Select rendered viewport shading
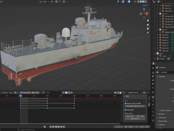Screen dimensions: 174x131 (146, 1)
